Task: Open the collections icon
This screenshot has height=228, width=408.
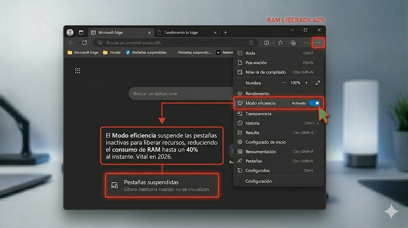Action: tap(293, 43)
